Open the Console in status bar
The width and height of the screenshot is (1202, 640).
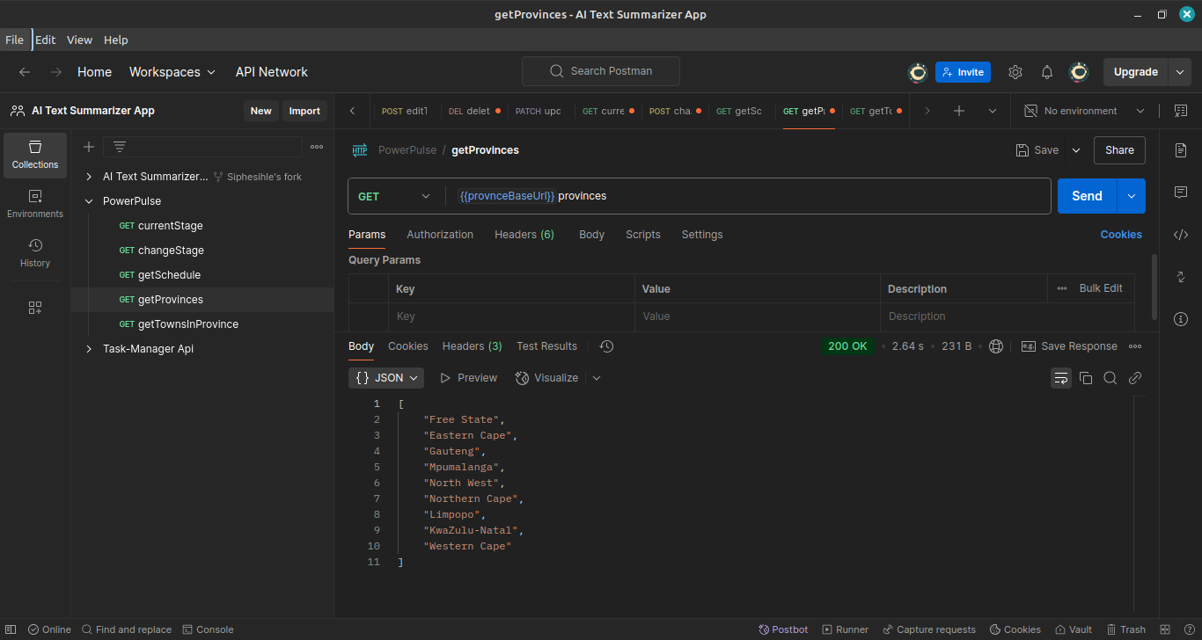[x=209, y=629]
